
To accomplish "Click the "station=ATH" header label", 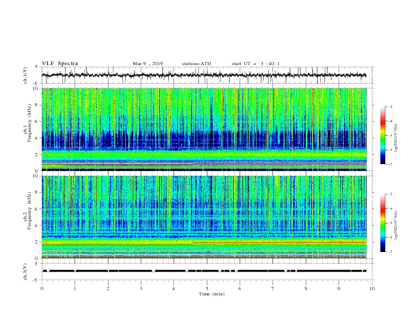I will [x=196, y=64].
